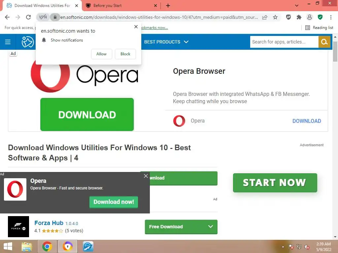Image resolution: width=338 pixels, height=253 pixels.
Task: Open File Explorer from taskbar
Action: (x=27, y=246)
